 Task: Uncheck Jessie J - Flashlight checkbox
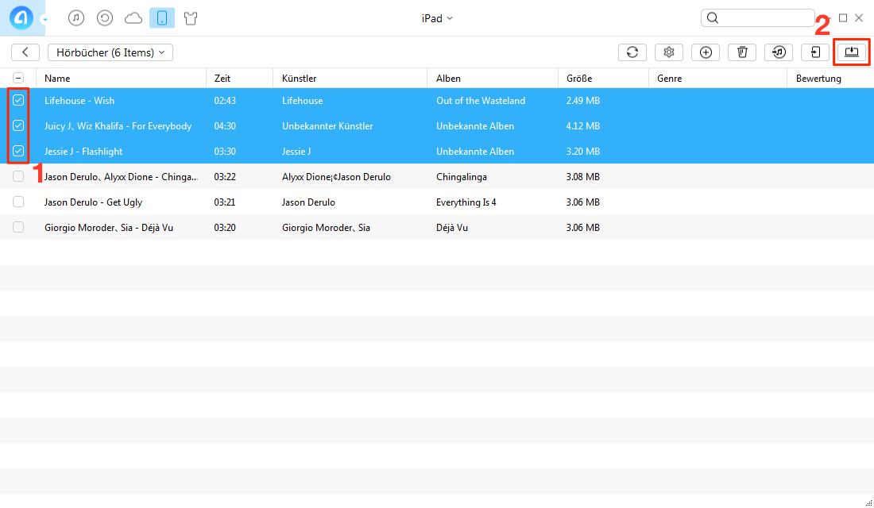point(18,151)
